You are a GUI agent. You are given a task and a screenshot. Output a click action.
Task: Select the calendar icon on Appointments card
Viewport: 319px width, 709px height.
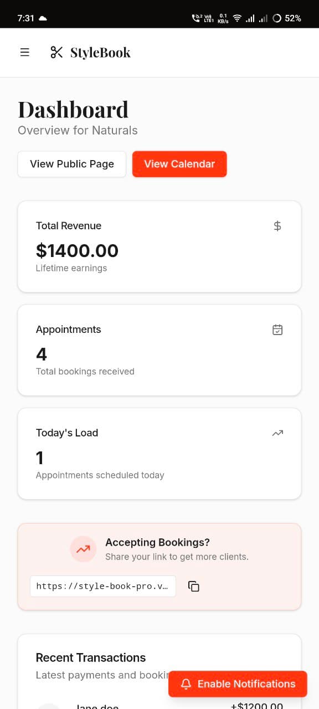point(277,330)
